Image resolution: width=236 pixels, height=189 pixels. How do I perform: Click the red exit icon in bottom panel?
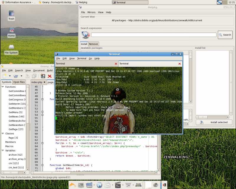[164, 185]
